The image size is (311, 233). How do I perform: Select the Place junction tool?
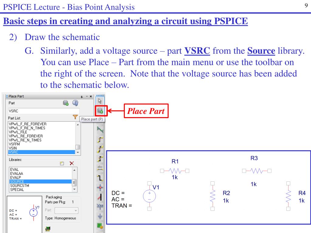coord(100,187)
